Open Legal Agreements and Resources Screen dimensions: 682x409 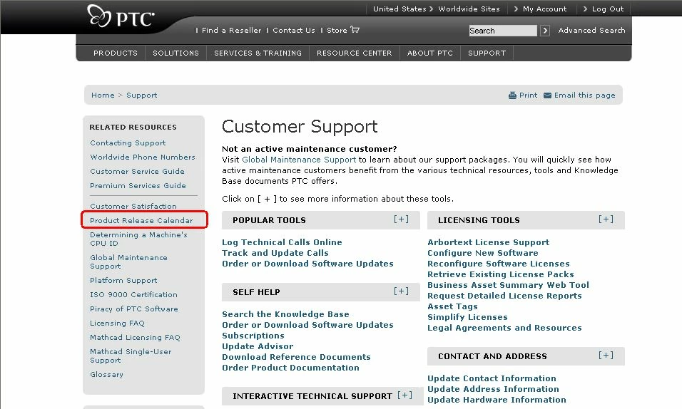pyautogui.click(x=504, y=328)
